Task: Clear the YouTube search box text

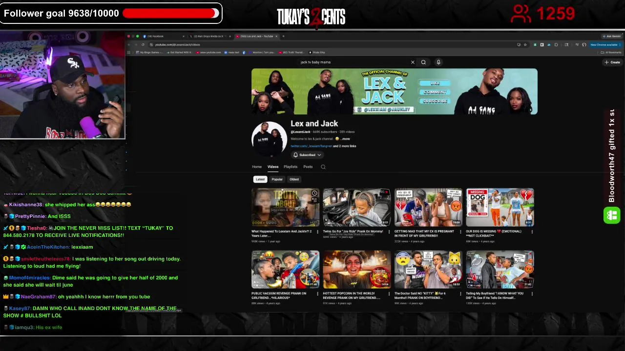Action: 413,62
